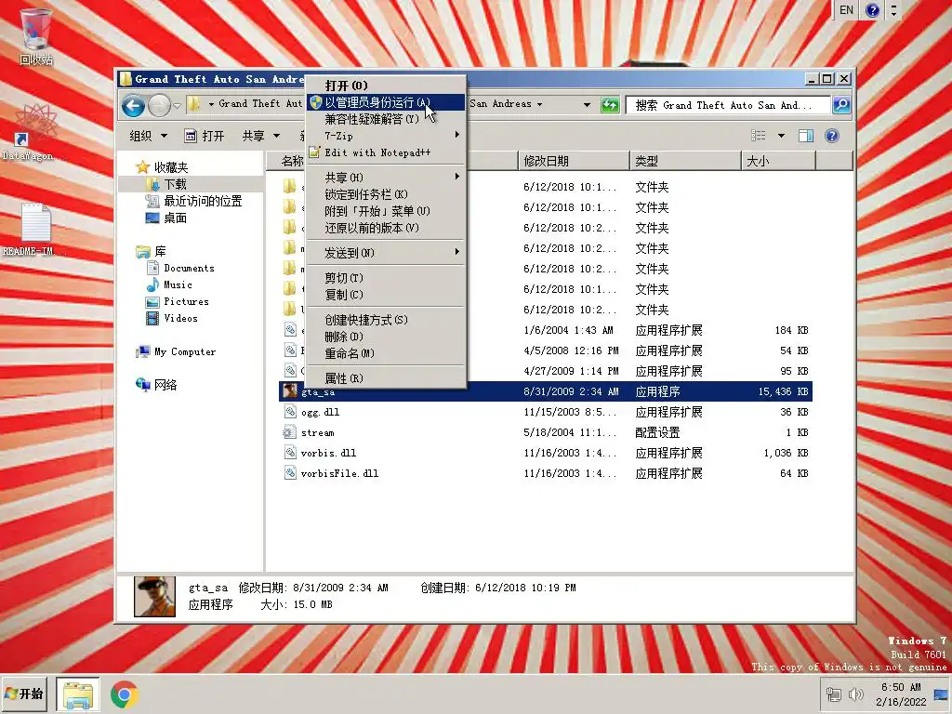952x714 pixels.
Task: Open the address bar history dropdown
Action: pyautogui.click(x=588, y=104)
